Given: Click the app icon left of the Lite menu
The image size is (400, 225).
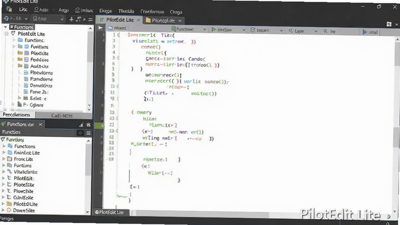Looking at the screenshot, I should [9, 9].
